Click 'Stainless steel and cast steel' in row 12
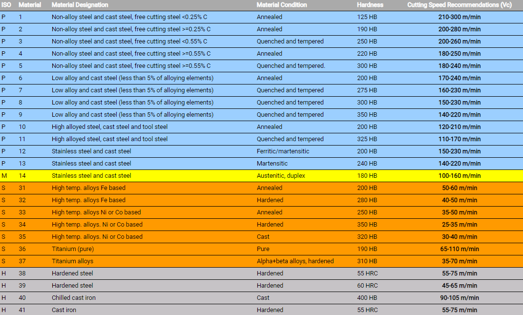The height and width of the screenshot is (315, 523). point(91,151)
